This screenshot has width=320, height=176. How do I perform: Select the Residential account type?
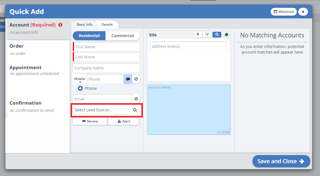tap(89, 36)
